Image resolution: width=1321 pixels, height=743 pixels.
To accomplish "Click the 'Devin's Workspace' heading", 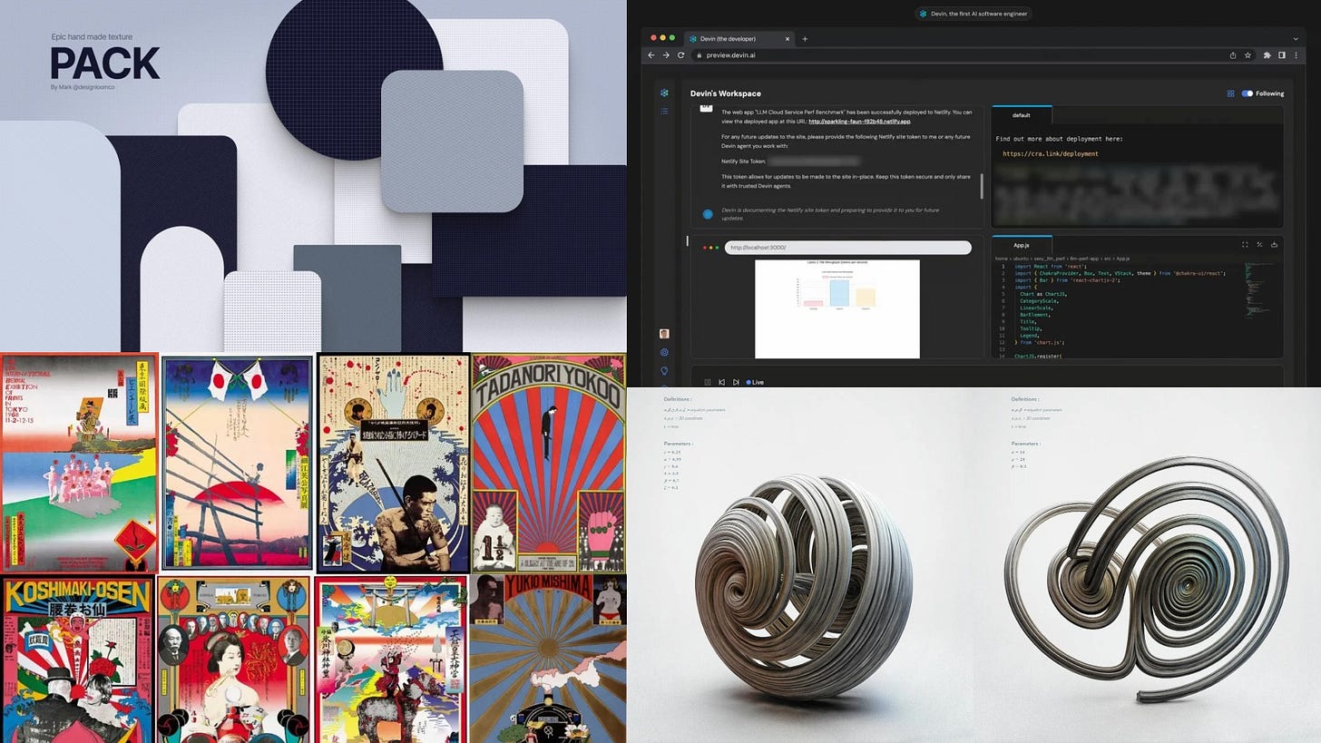I will [x=725, y=93].
